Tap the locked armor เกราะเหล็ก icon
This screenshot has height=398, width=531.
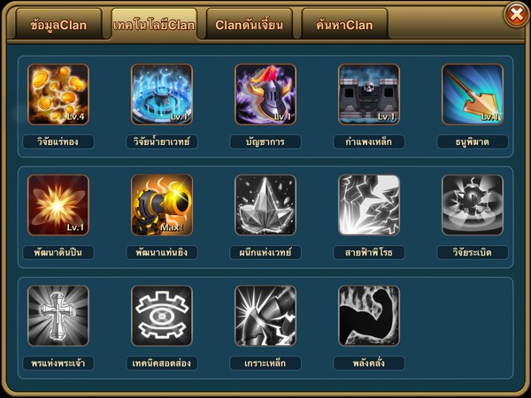click(265, 316)
